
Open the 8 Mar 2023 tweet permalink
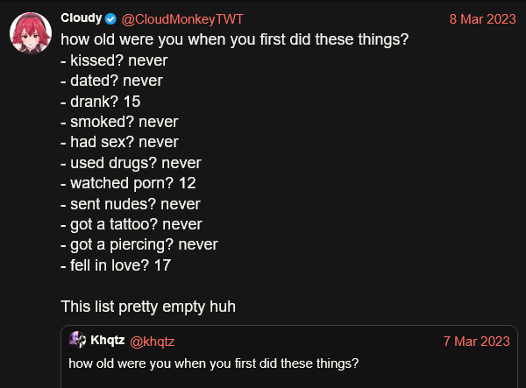click(482, 19)
